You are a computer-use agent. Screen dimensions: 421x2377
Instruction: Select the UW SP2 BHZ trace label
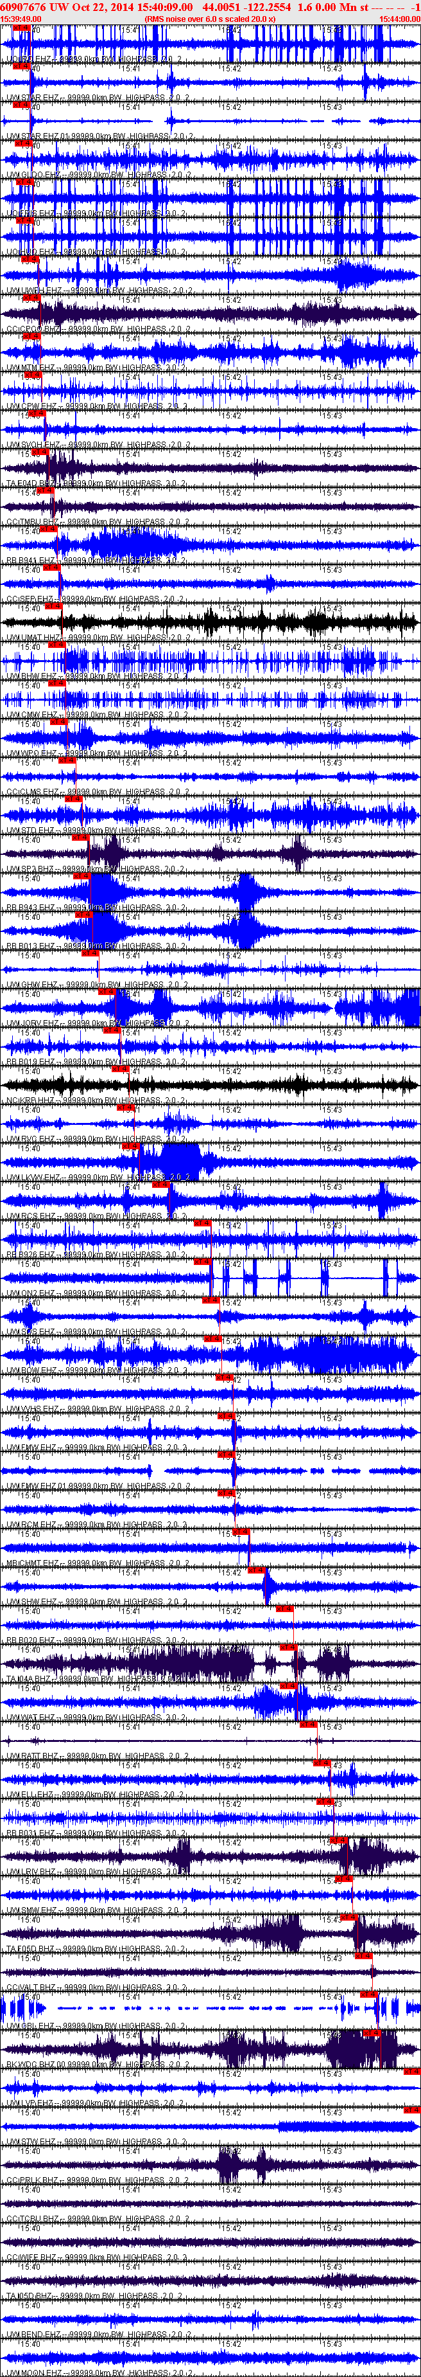click(96, 868)
